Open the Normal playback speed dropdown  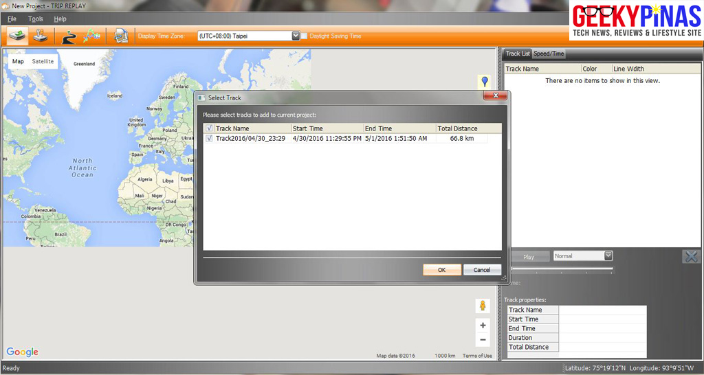coord(608,255)
